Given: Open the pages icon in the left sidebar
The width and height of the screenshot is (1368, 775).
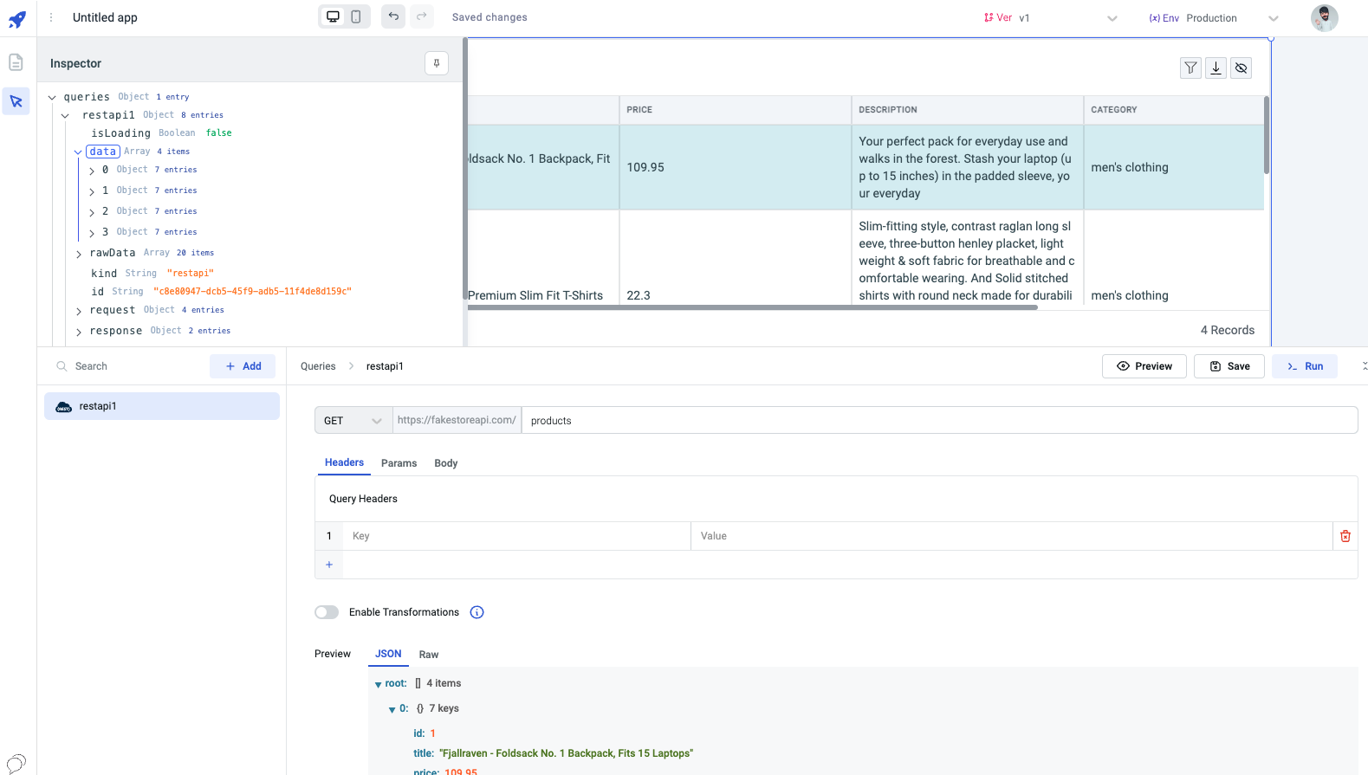Looking at the screenshot, I should coord(16,62).
